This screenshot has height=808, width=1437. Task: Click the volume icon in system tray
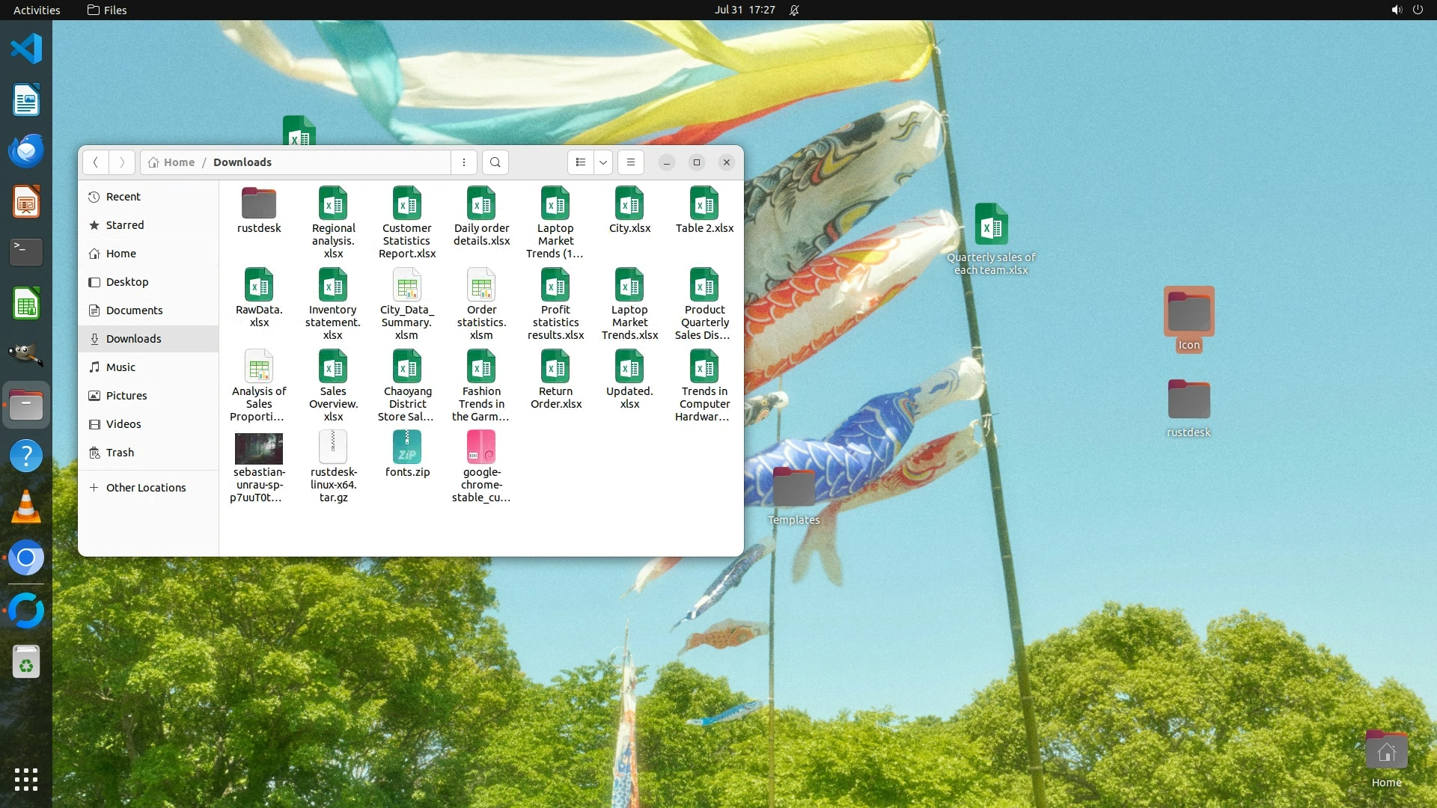pos(1396,10)
